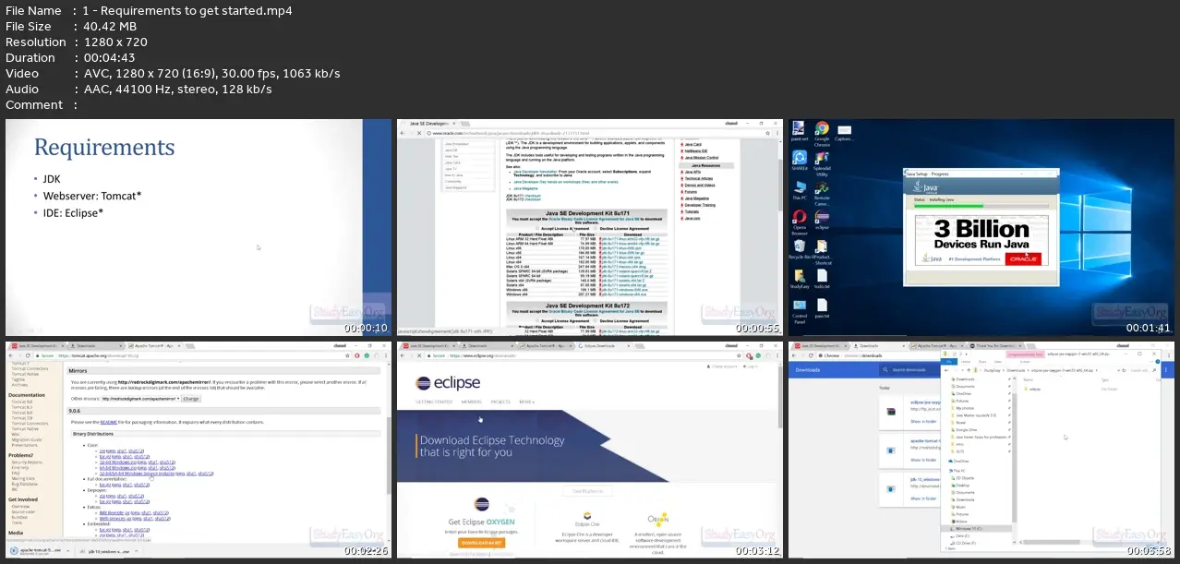Click the bookmark star in the Eclipse browser window
1180x564 pixels.
tap(739, 355)
